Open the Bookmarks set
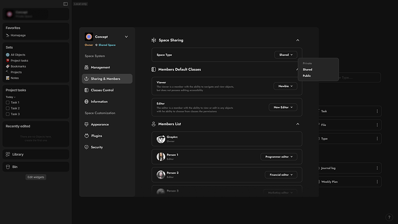Viewport: 398px width, 224px height. tap(16, 66)
